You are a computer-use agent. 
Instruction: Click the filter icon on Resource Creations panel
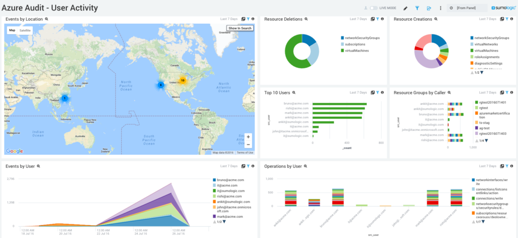tap(507, 19)
